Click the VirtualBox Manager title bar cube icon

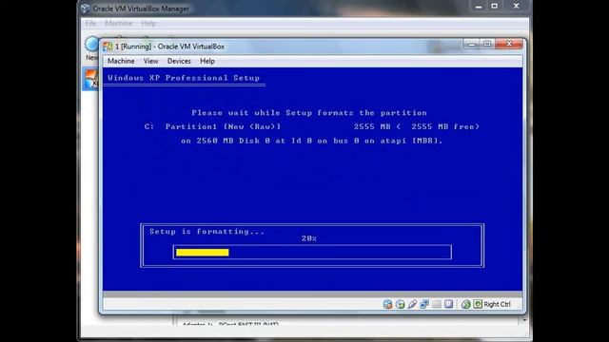(85, 9)
